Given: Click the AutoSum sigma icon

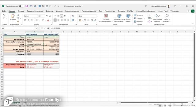Looking at the screenshot, I should pos(149,15).
